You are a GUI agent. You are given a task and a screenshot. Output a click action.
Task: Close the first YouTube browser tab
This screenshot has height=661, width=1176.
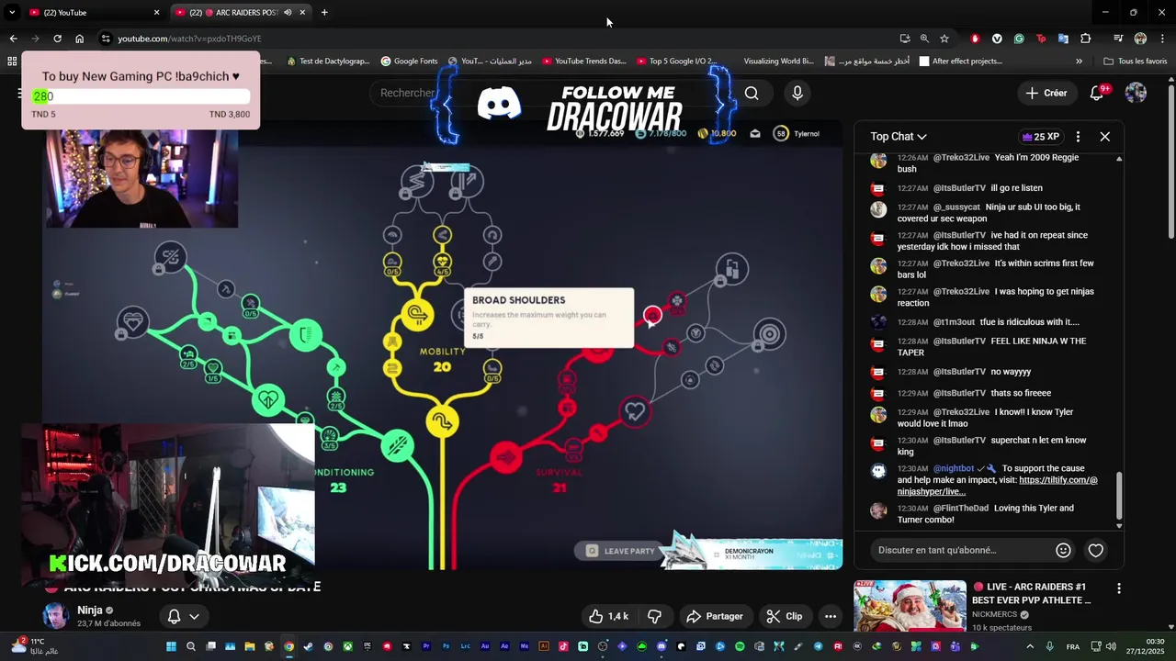pos(156,13)
